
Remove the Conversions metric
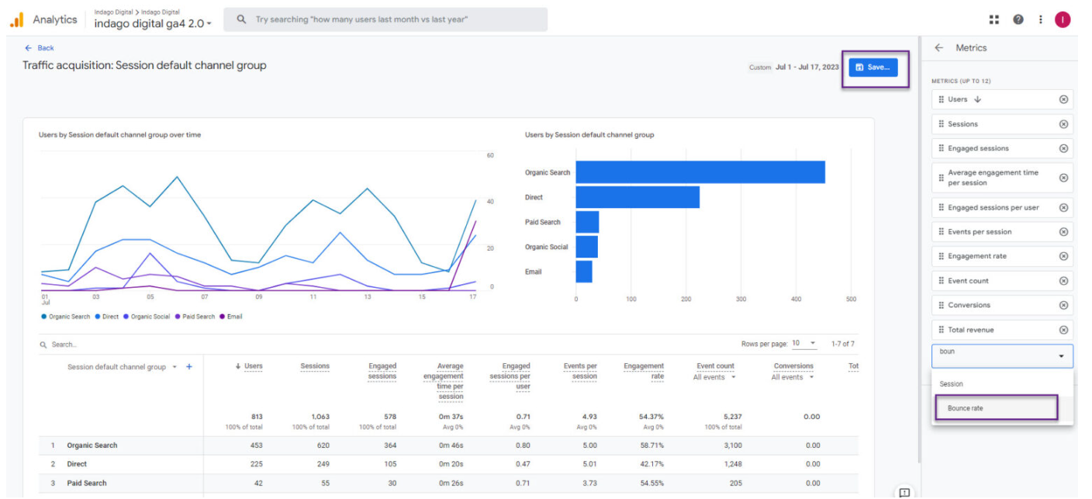(1063, 305)
